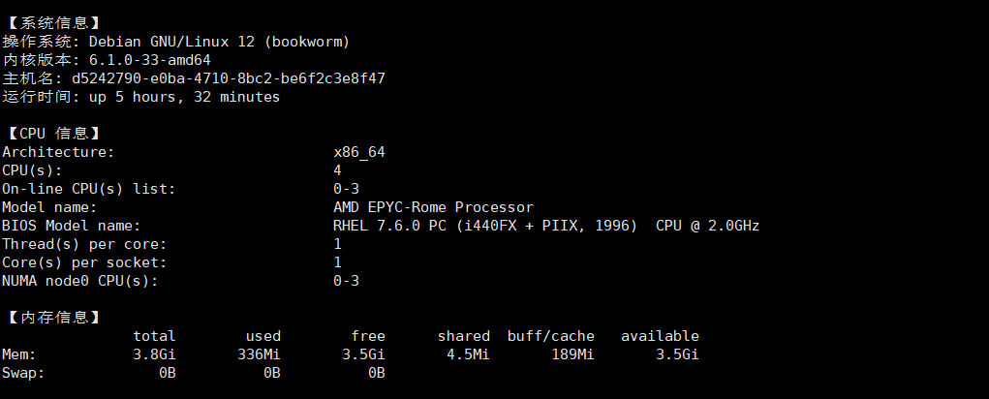
Task: Click the 'available' column header
Action: click(660, 336)
